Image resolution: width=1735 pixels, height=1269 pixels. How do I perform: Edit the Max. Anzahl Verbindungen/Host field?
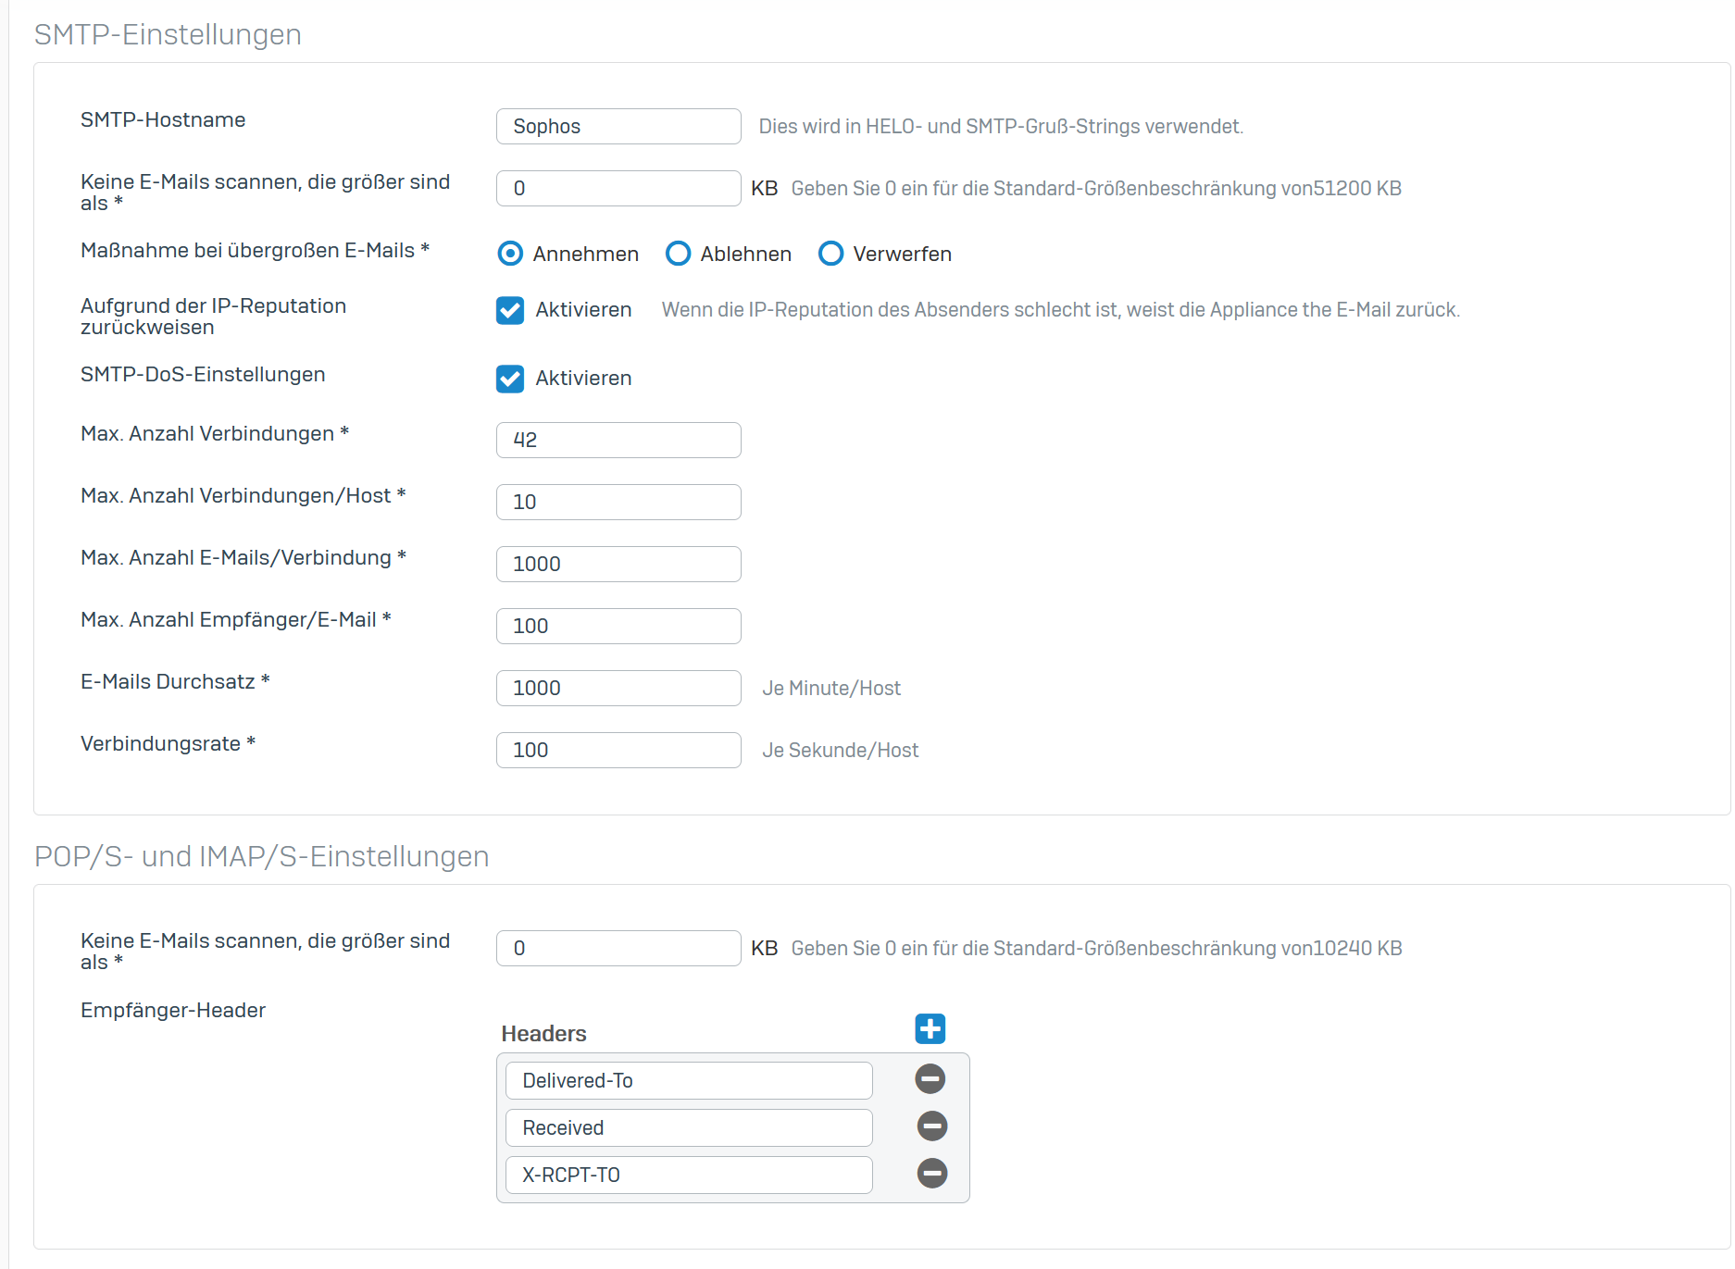618,503
